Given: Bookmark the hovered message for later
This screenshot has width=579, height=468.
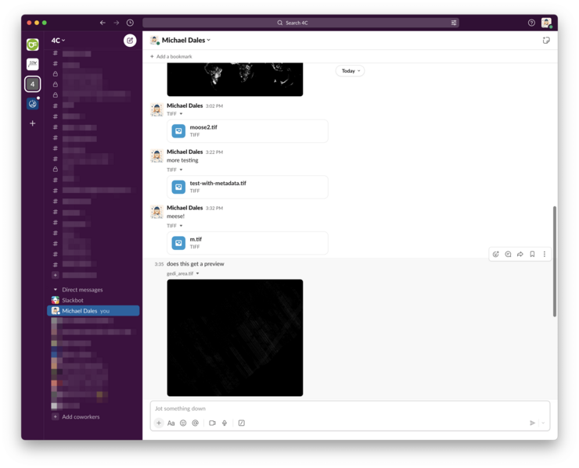Looking at the screenshot, I should pyautogui.click(x=532, y=254).
